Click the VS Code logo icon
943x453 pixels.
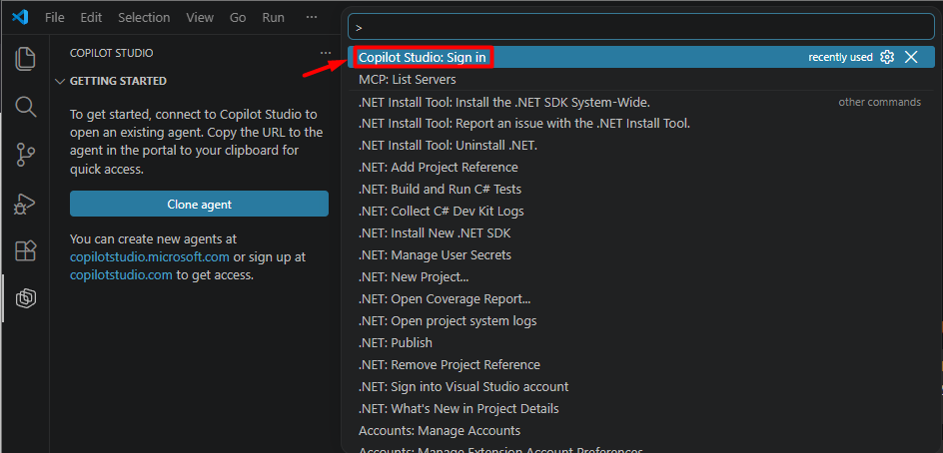20,17
